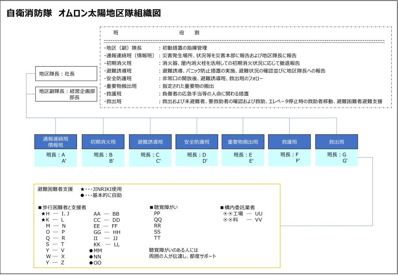Select the 班長：D D′ cell
Screen dimensions: 398x275
pyautogui.click(x=197, y=158)
